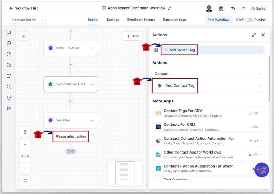Expand Other Contact App chevron
The width and height of the screenshot is (274, 194).
261,154
